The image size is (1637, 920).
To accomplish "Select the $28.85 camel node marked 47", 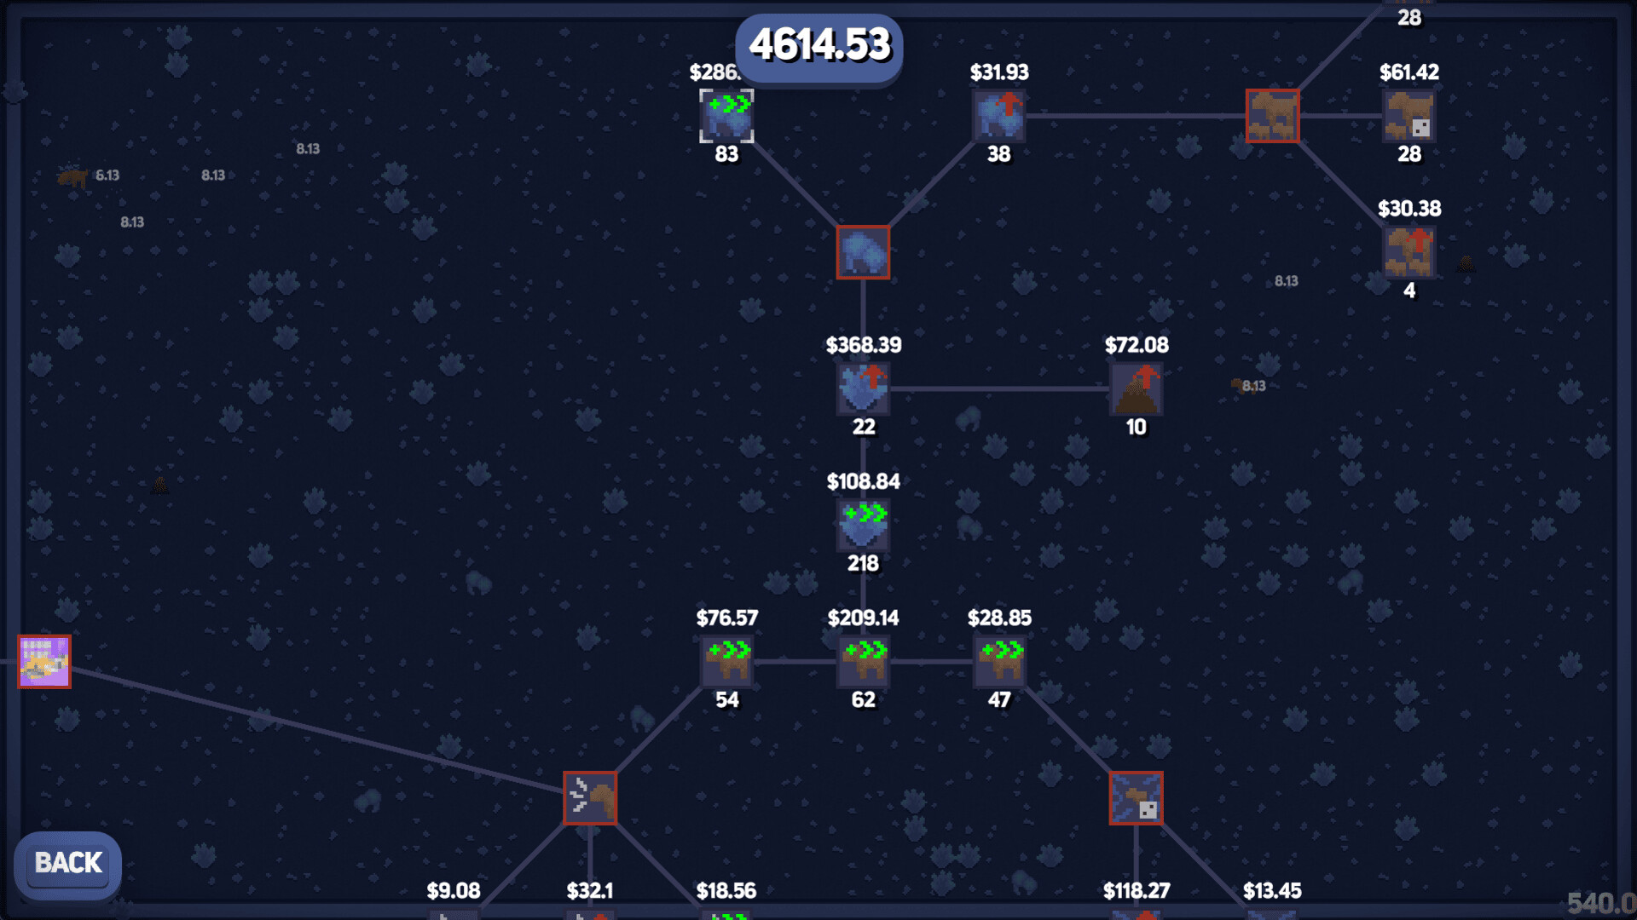I will 999,661.
